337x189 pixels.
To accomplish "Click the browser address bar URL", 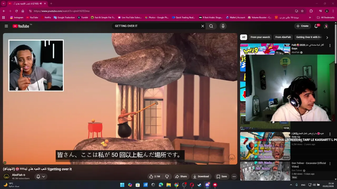I will [x=62, y=11].
